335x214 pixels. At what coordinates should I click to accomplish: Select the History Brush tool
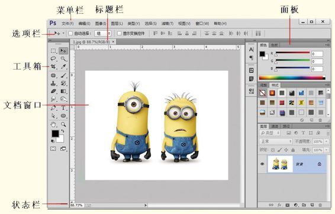[63, 83]
